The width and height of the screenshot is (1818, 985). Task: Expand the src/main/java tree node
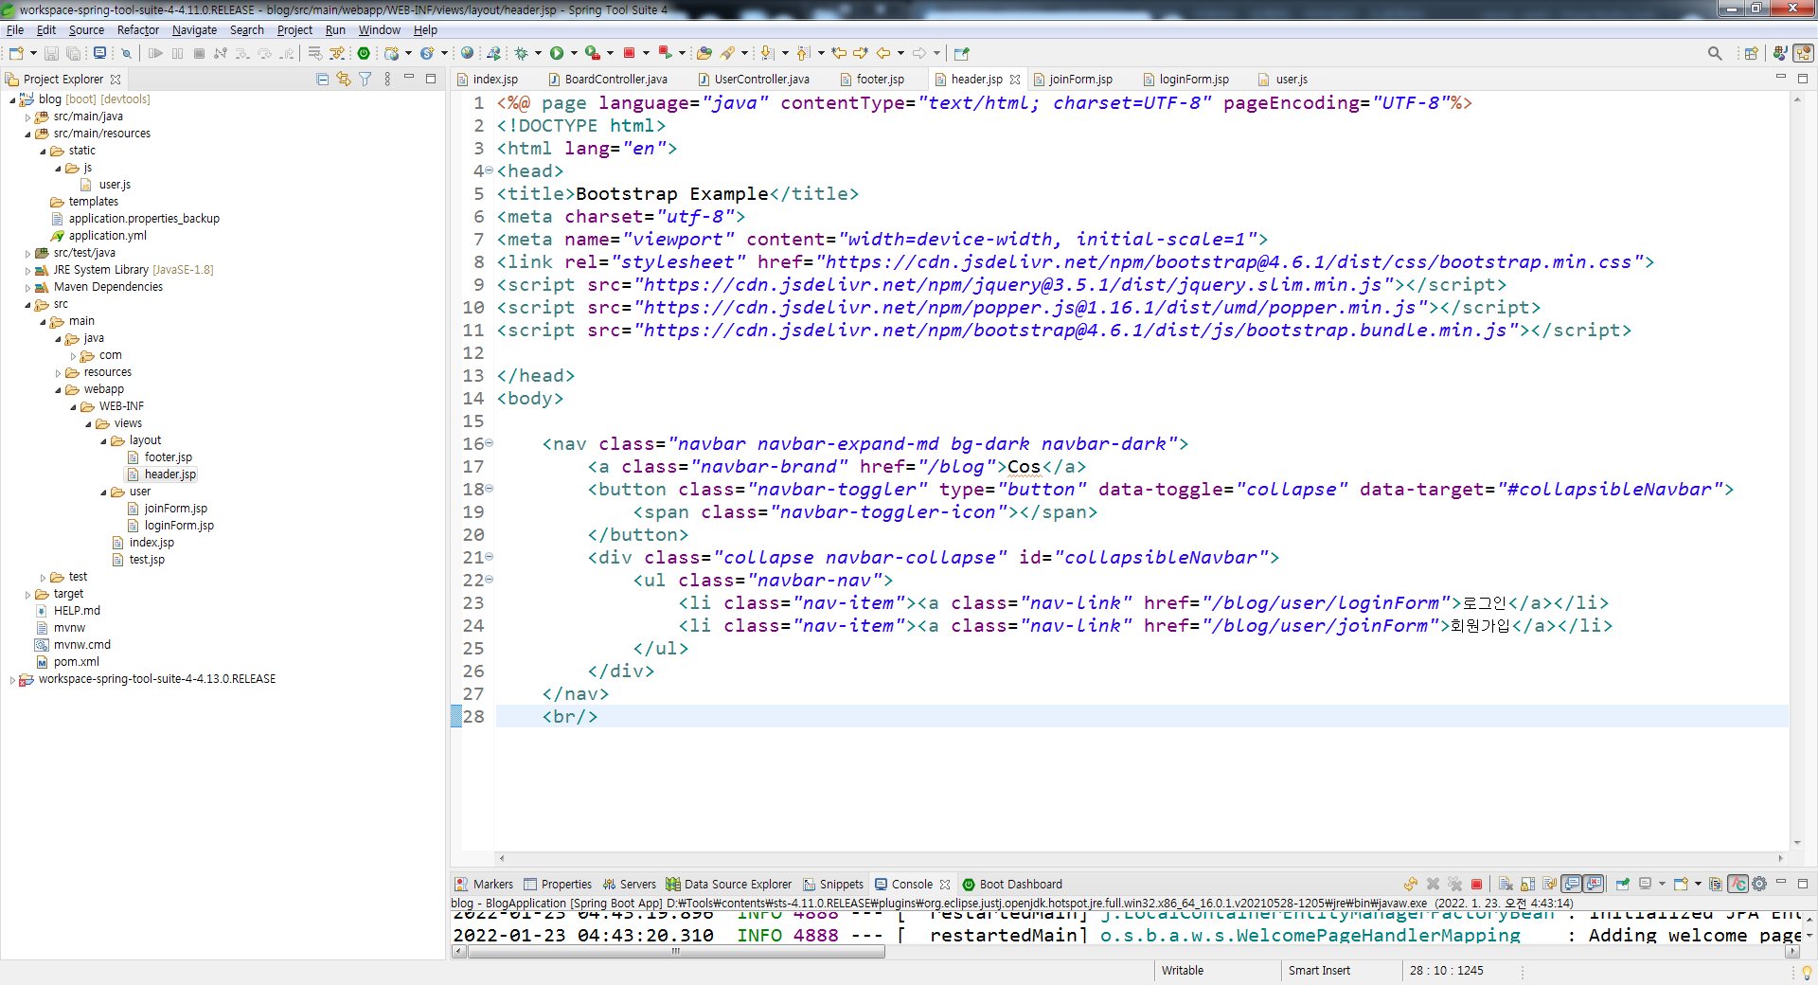pyautogui.click(x=27, y=116)
